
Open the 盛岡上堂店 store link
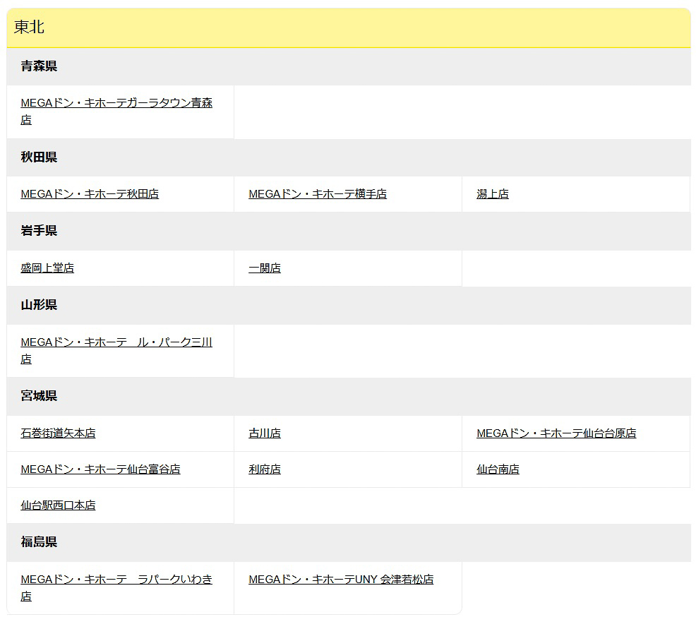(47, 268)
